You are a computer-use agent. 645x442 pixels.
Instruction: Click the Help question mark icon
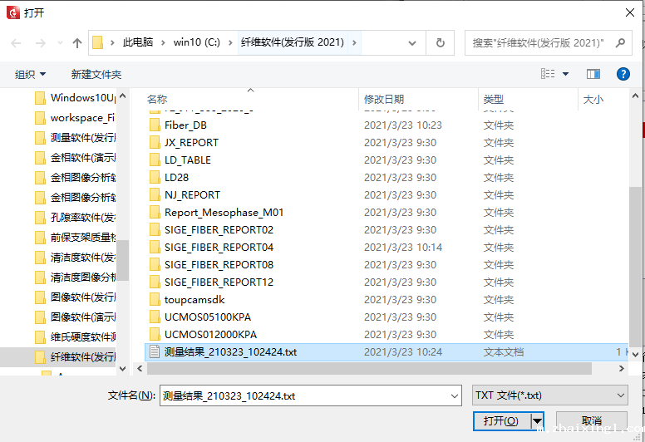(623, 74)
